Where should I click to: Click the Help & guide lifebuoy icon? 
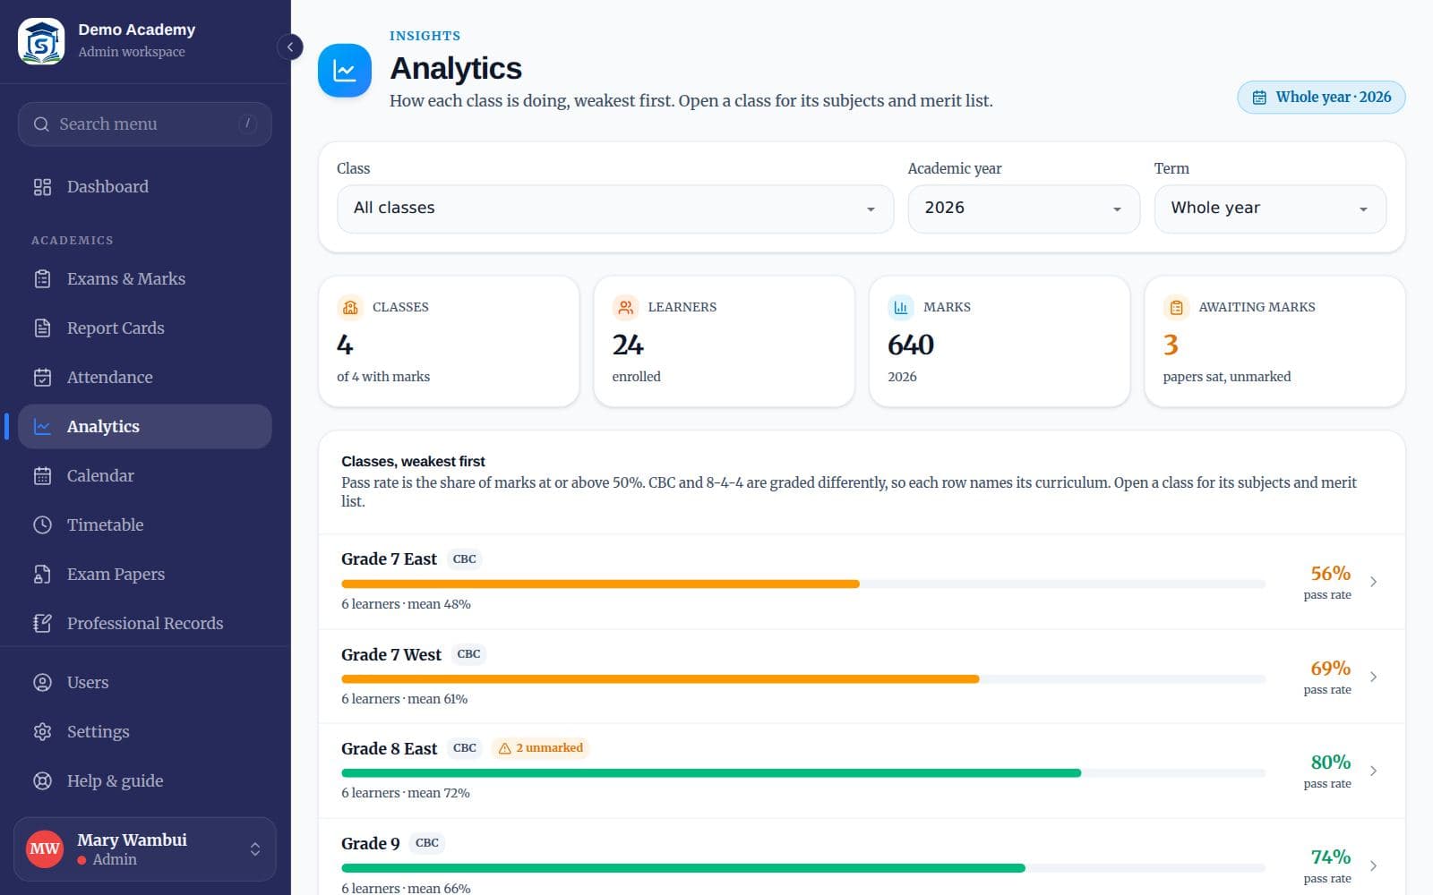tap(42, 781)
